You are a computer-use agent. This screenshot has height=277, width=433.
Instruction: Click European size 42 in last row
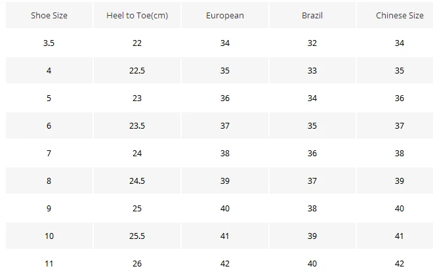[224, 263]
